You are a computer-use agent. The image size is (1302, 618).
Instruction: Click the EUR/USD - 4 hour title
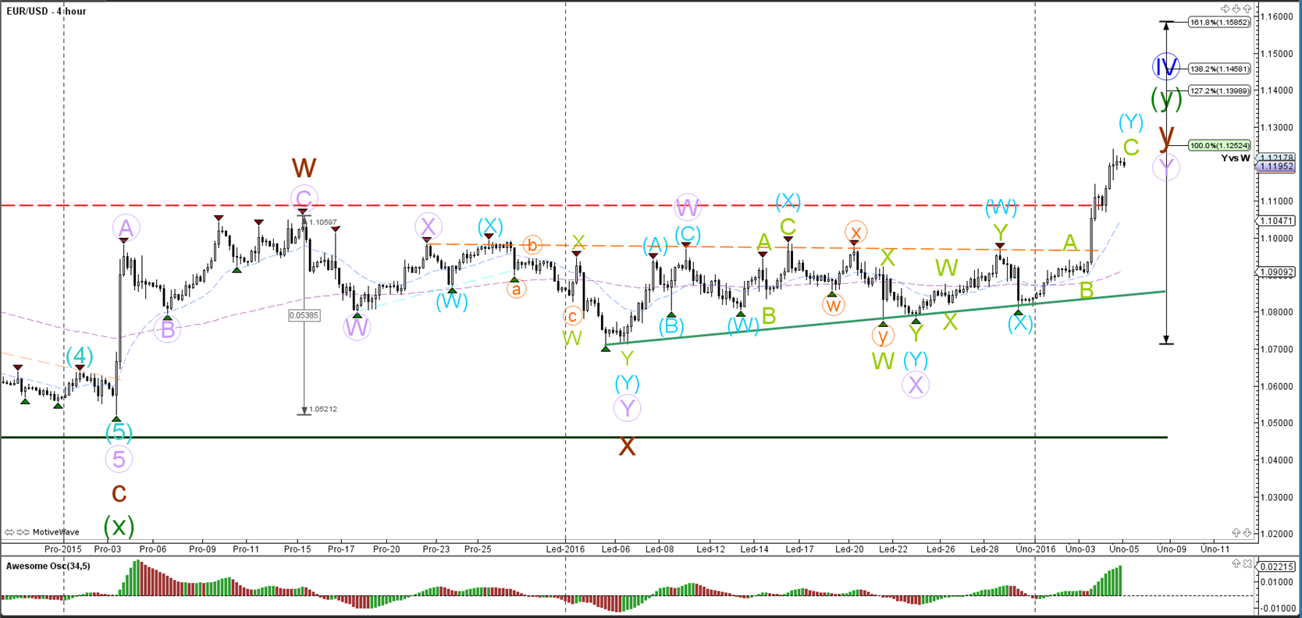tap(47, 12)
